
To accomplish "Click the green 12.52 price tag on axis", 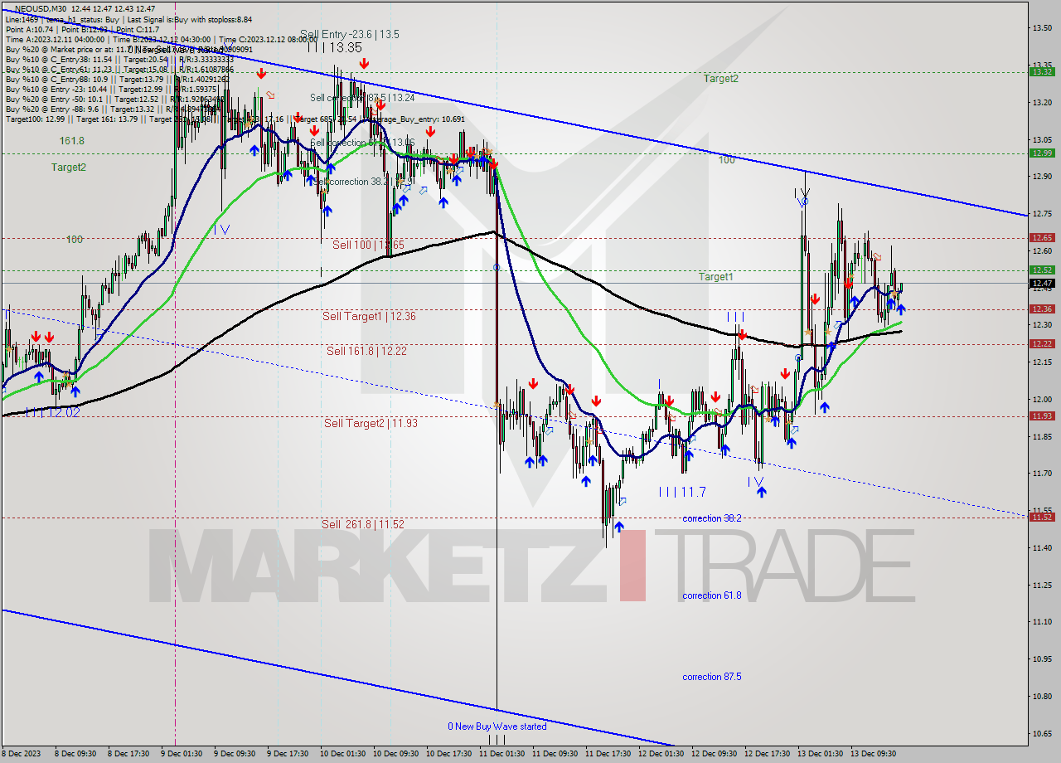I will pos(1041,270).
